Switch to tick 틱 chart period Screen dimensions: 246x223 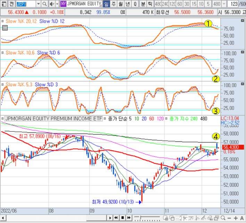(150, 4)
